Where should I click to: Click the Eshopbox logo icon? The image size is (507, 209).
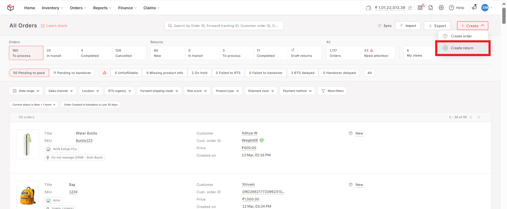click(11, 8)
